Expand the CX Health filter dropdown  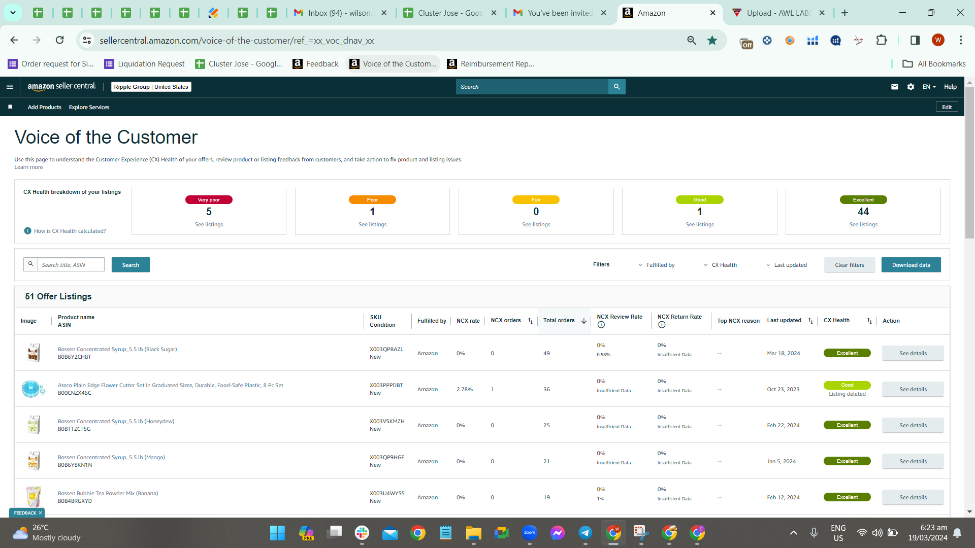(720, 265)
